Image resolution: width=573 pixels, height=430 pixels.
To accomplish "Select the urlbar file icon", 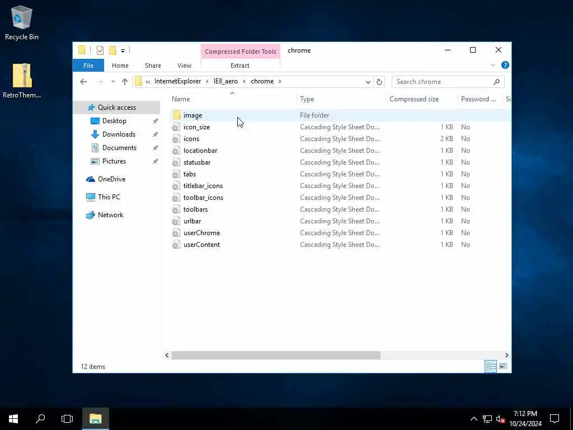I will [176, 221].
